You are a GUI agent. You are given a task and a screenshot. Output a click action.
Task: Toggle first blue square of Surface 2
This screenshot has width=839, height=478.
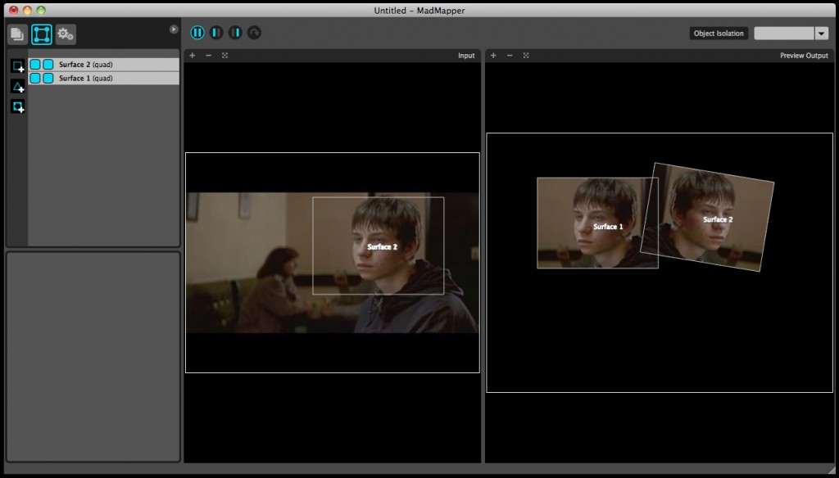pyautogui.click(x=35, y=64)
